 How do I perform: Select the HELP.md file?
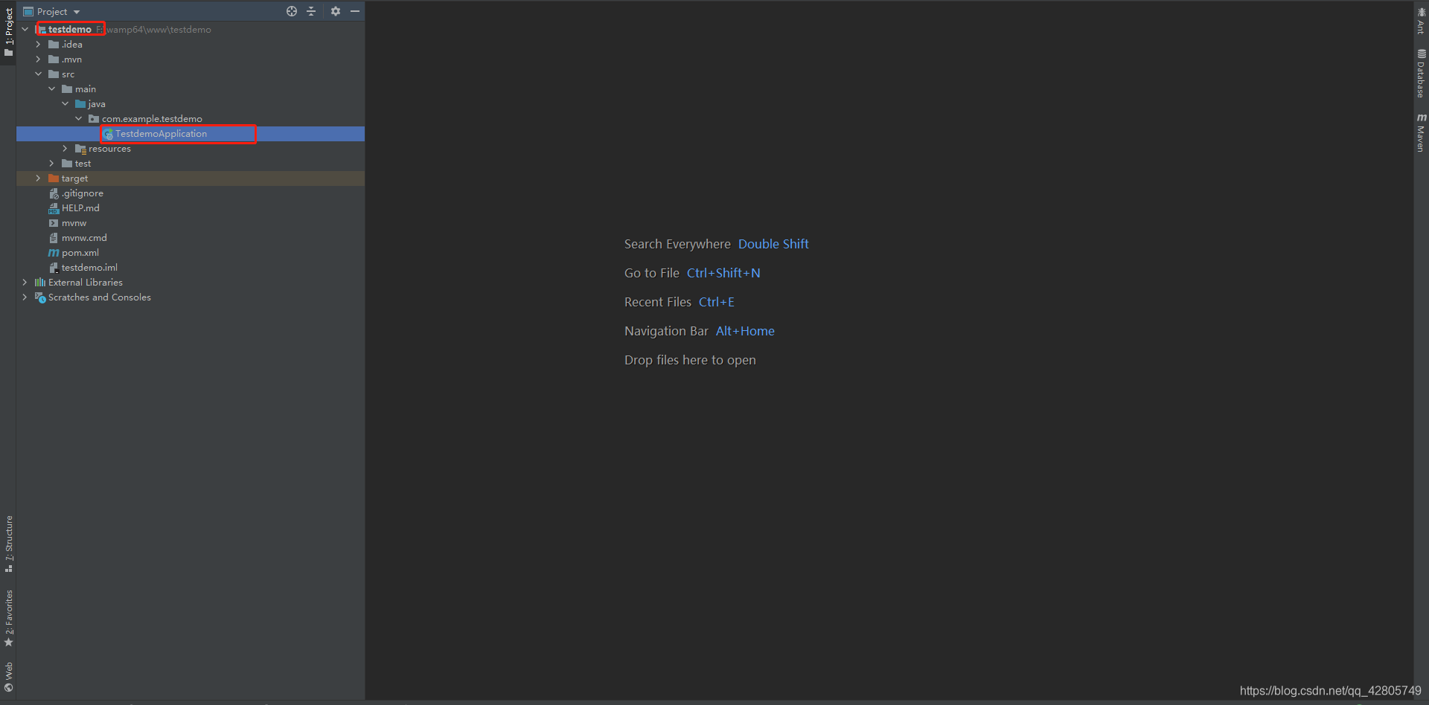[x=191, y=207]
